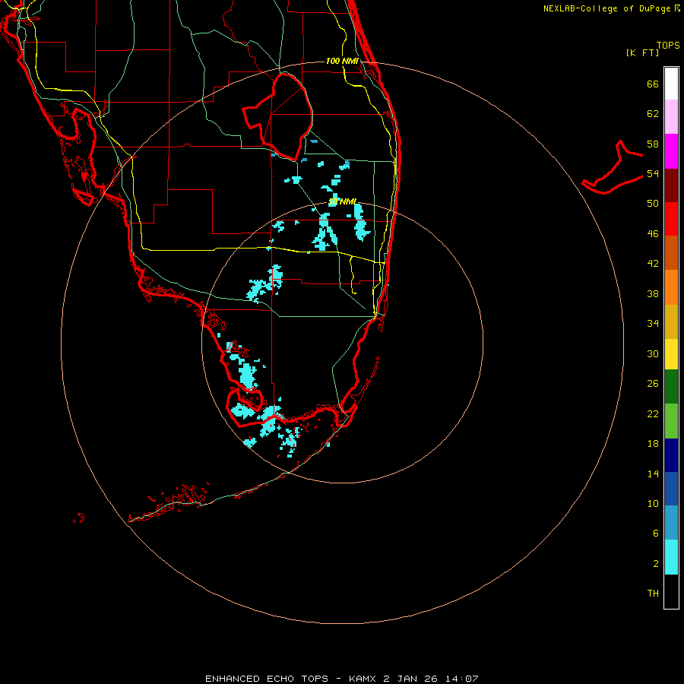Click the legend value "62"
This screenshot has width=684, height=684.
click(653, 114)
